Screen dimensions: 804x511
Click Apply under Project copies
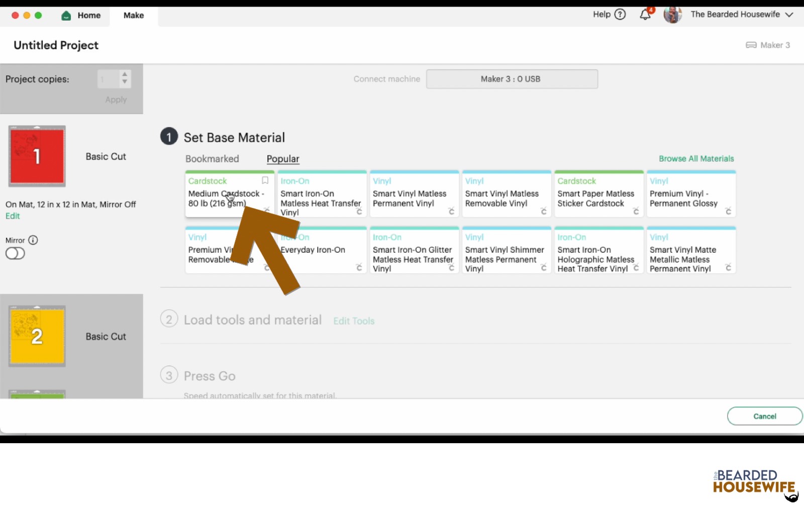116,99
